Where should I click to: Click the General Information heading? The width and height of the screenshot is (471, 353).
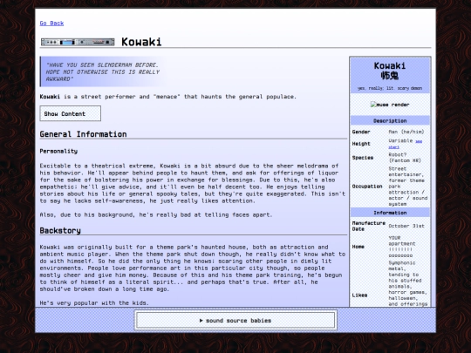click(83, 134)
